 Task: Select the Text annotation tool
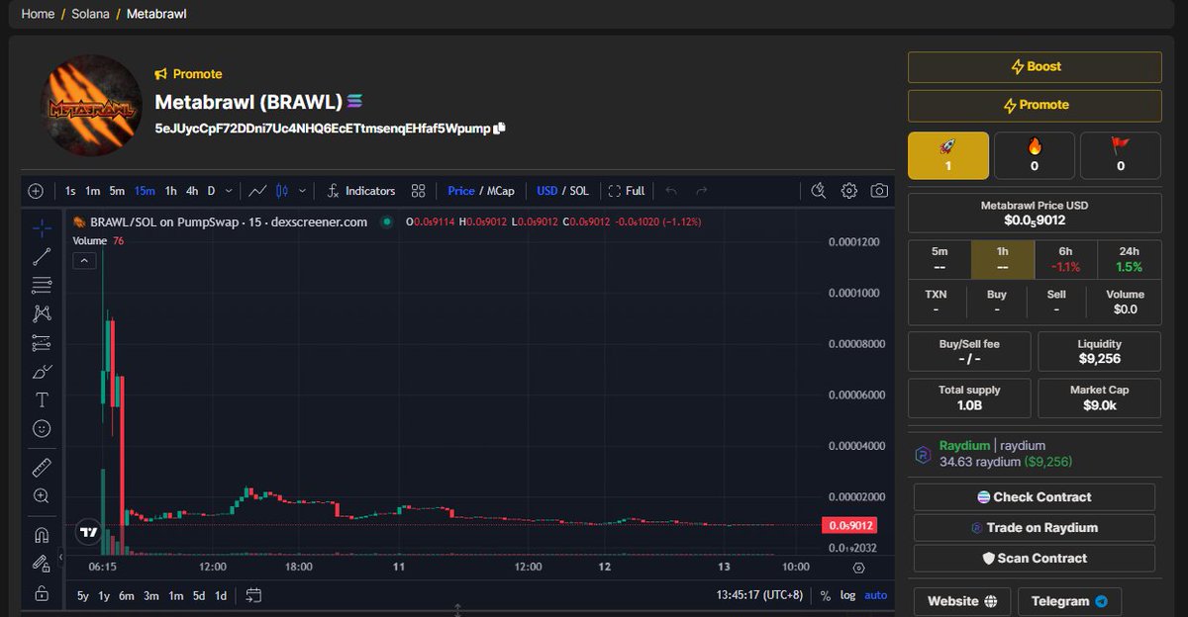(x=42, y=400)
